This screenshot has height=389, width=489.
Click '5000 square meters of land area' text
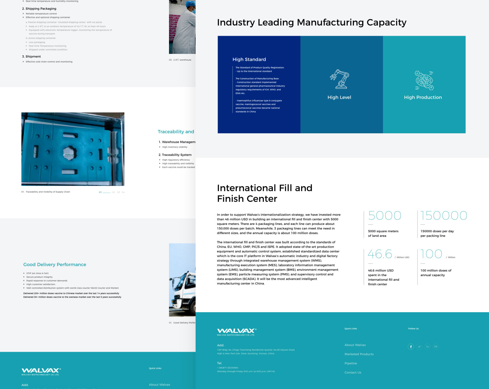pos(383,233)
